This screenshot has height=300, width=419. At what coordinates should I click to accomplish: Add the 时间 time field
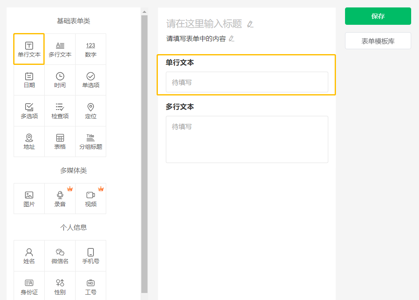(x=60, y=80)
